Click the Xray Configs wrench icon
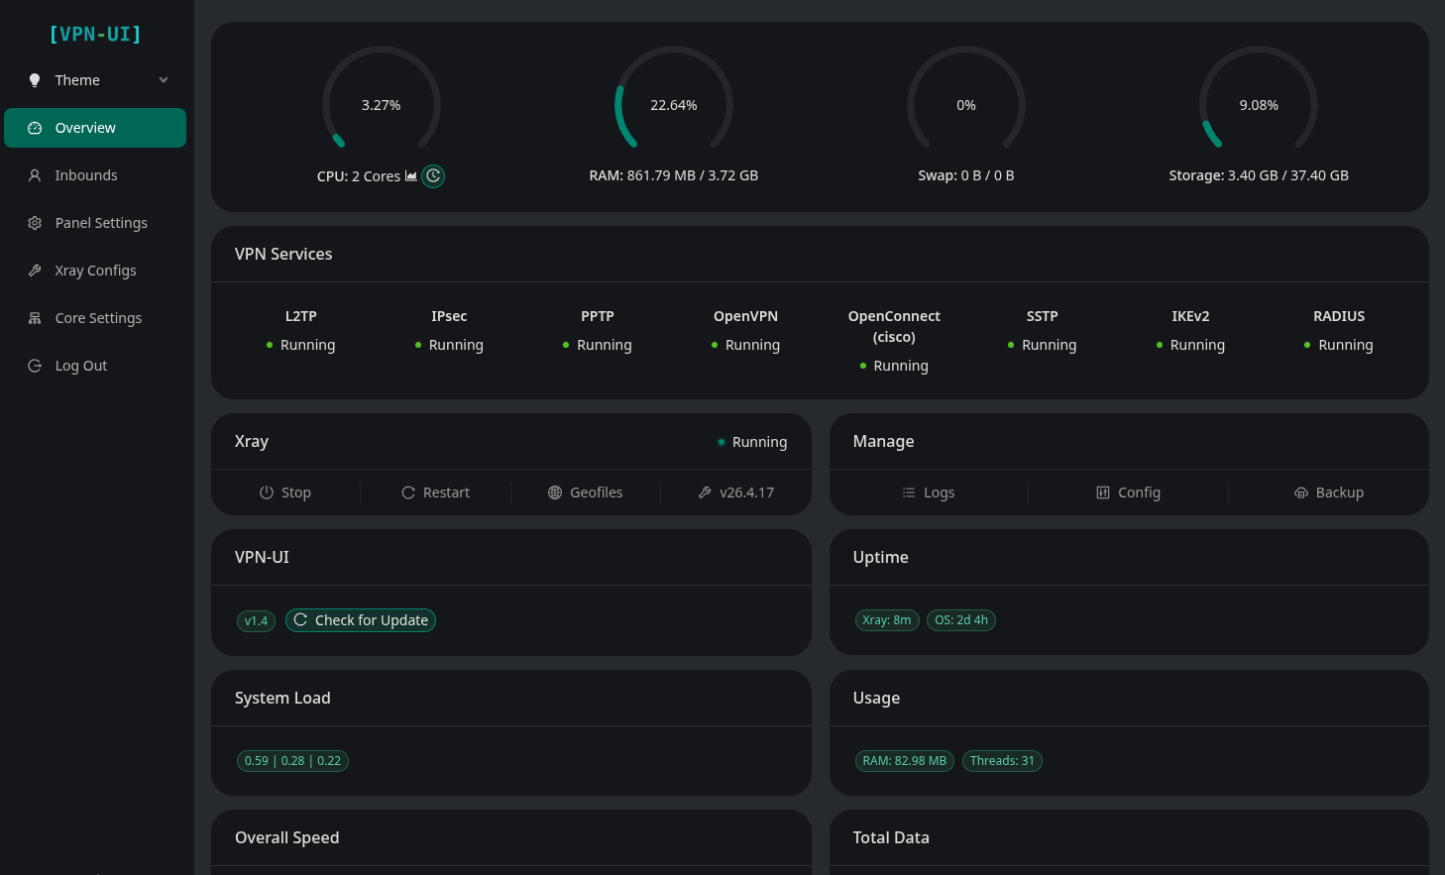This screenshot has height=875, width=1445. coord(35,271)
